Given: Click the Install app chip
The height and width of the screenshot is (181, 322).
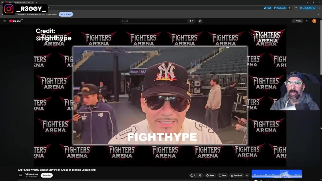Looking at the screenshot, I should pyautogui.click(x=267, y=8).
